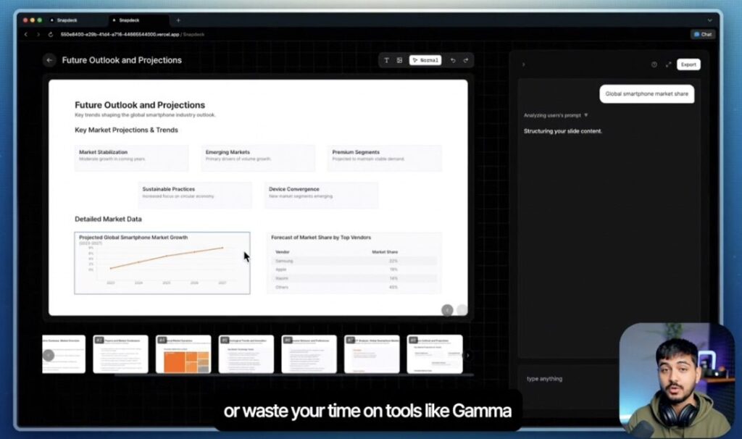742x439 pixels.
Task: Select the Projected Global Smartphone Market Growth chart
Action: (x=162, y=263)
